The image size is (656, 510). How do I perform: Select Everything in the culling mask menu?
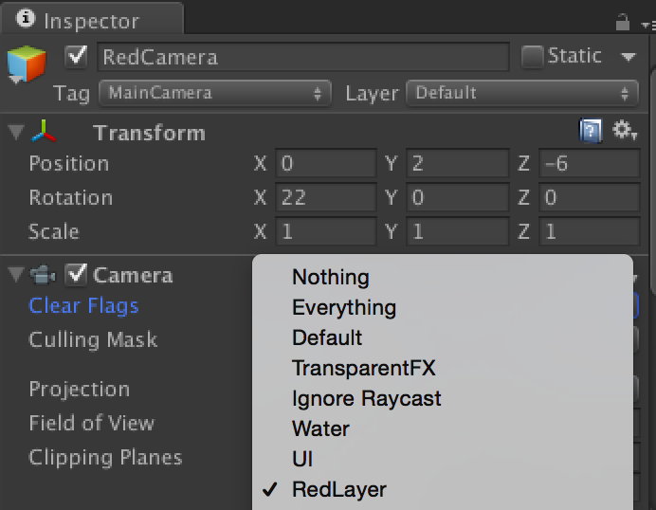point(344,307)
